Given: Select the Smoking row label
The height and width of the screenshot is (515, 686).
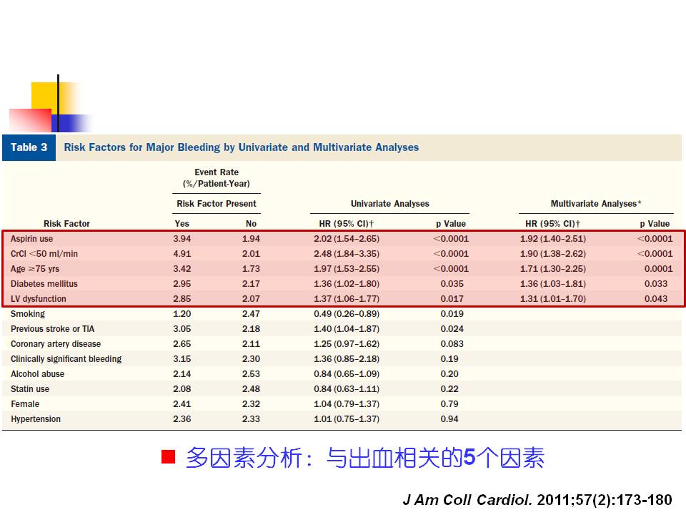Looking at the screenshot, I should pos(28,314).
